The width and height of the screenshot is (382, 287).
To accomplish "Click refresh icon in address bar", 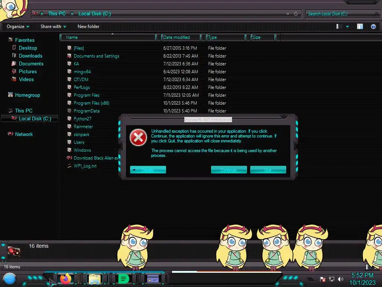I will pos(296,14).
